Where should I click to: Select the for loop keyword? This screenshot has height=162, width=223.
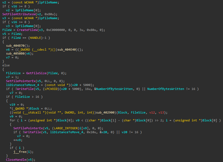[x=13, y=120]
